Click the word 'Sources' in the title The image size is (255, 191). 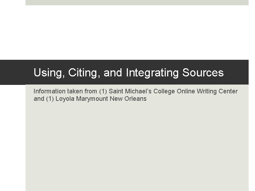pos(203,73)
